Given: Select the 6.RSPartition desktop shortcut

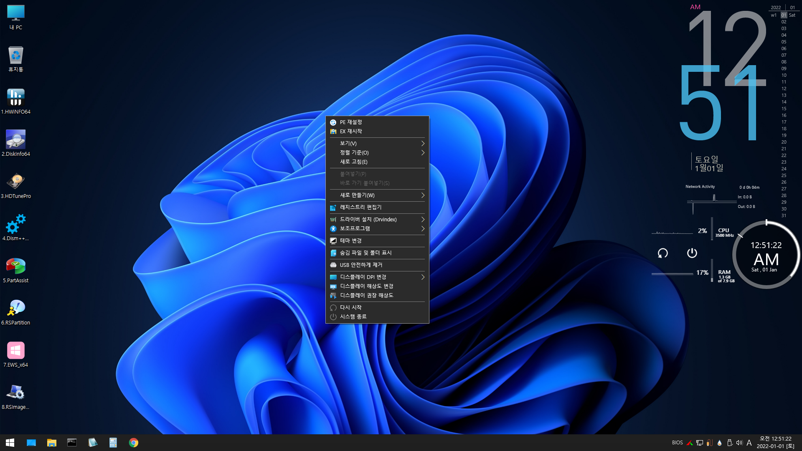Looking at the screenshot, I should [16, 312].
